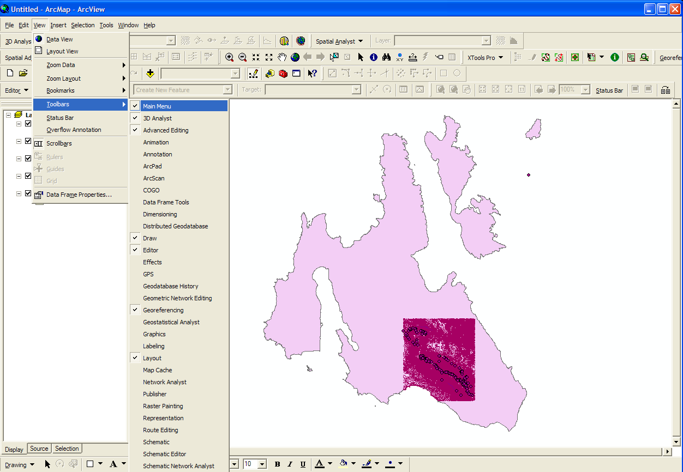Open the Drawing dropdown menu
This screenshot has height=472, width=683.
[x=20, y=465]
